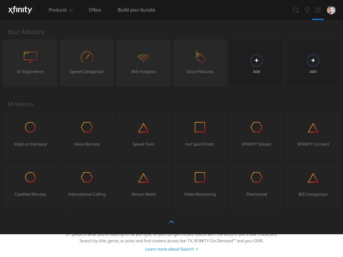343x257 pixels.
Task: Click the second ADD plus button
Action: [313, 61]
